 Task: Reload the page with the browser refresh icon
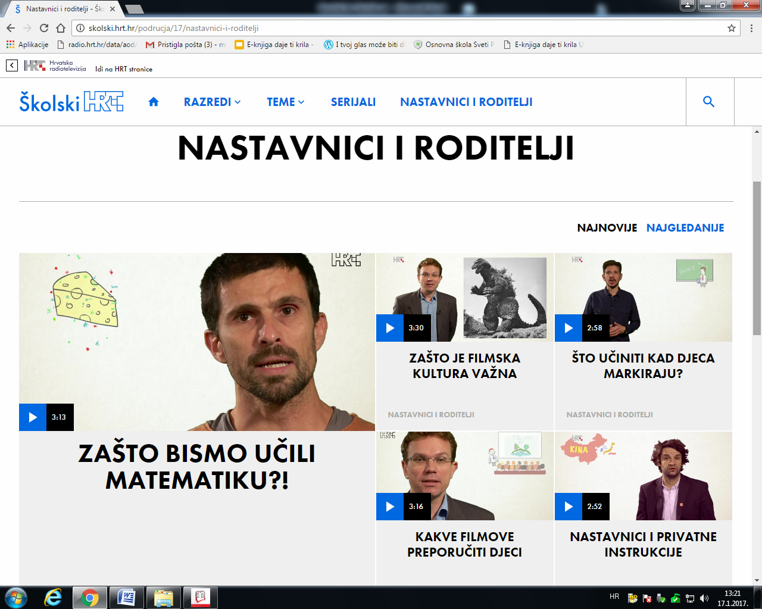point(44,28)
